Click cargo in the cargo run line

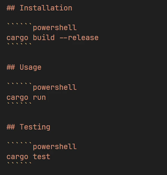(x=17, y=97)
